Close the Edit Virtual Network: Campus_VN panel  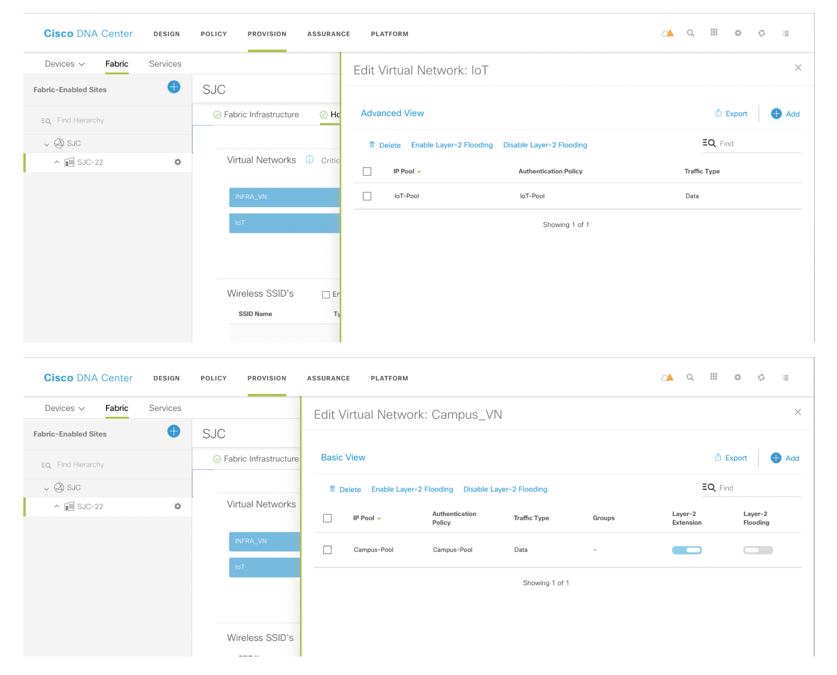798,412
